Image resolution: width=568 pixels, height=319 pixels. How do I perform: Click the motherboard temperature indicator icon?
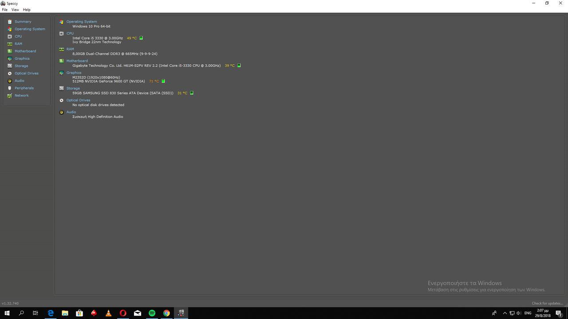click(239, 66)
